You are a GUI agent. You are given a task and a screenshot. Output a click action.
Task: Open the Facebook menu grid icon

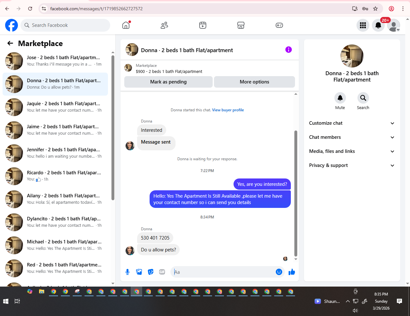point(363,25)
